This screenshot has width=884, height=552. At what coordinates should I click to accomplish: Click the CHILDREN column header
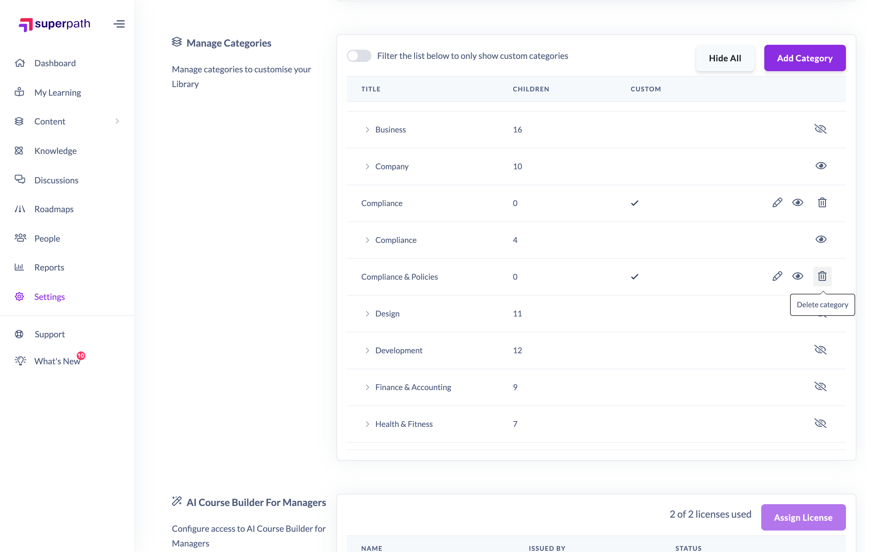(x=531, y=89)
